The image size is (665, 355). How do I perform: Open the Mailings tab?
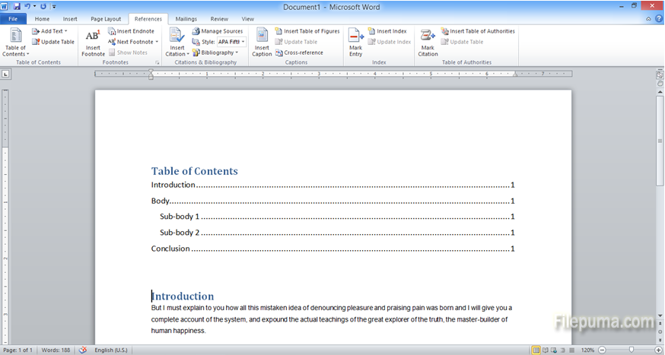click(186, 19)
